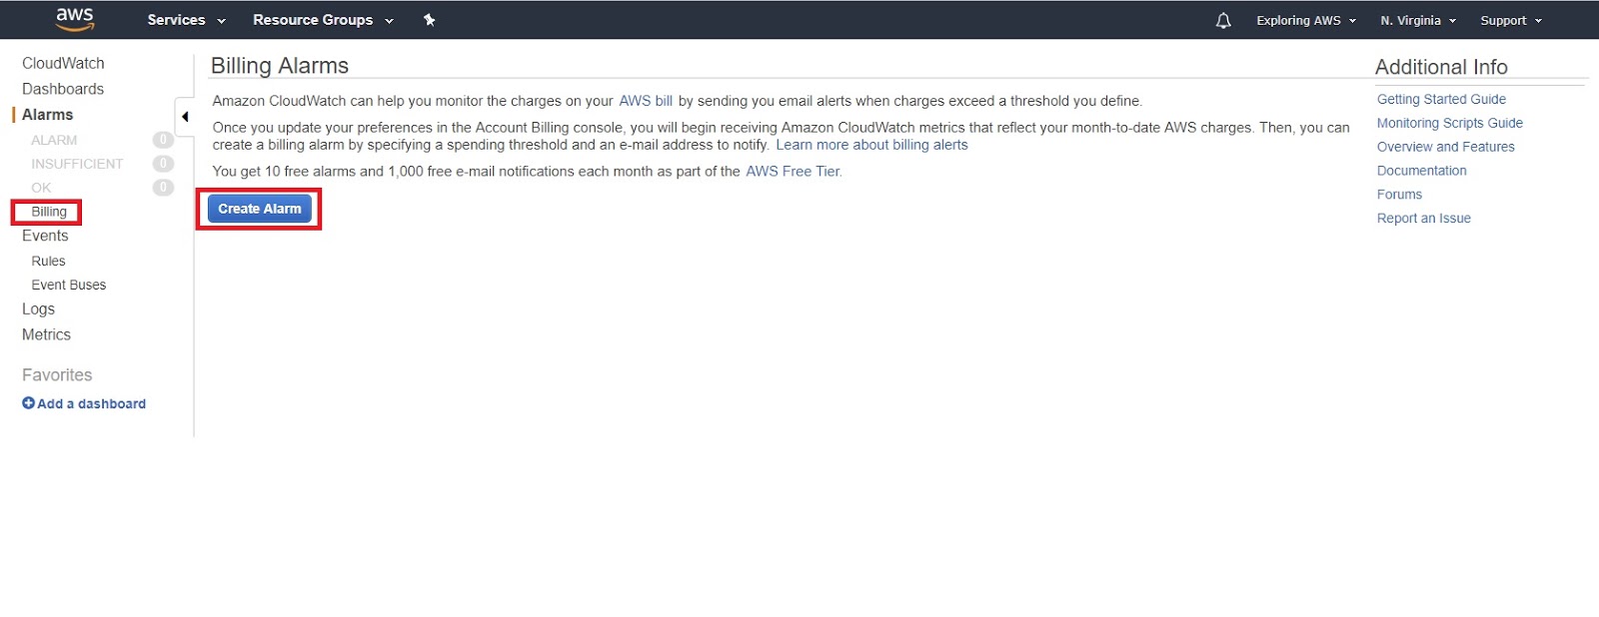Select Alarms in the sidebar
Image resolution: width=1599 pixels, height=617 pixels.
[x=47, y=115]
